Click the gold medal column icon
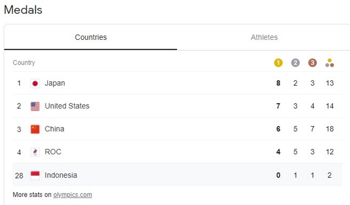The width and height of the screenshot is (350, 205). pyautogui.click(x=278, y=63)
